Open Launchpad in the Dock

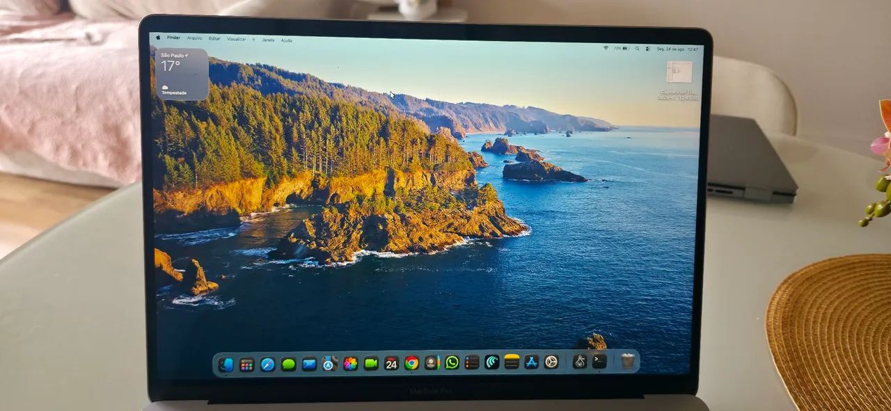[x=246, y=364]
